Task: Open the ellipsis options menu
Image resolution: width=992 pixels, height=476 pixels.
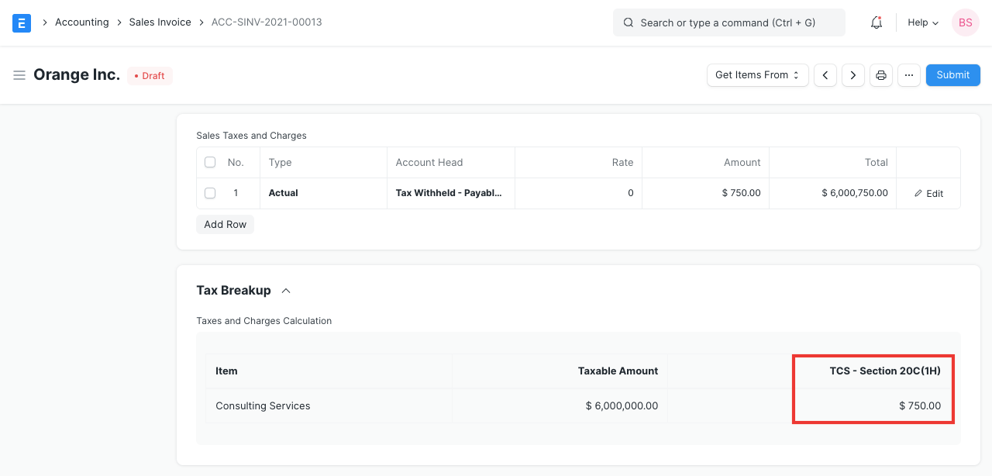Action: [x=909, y=75]
